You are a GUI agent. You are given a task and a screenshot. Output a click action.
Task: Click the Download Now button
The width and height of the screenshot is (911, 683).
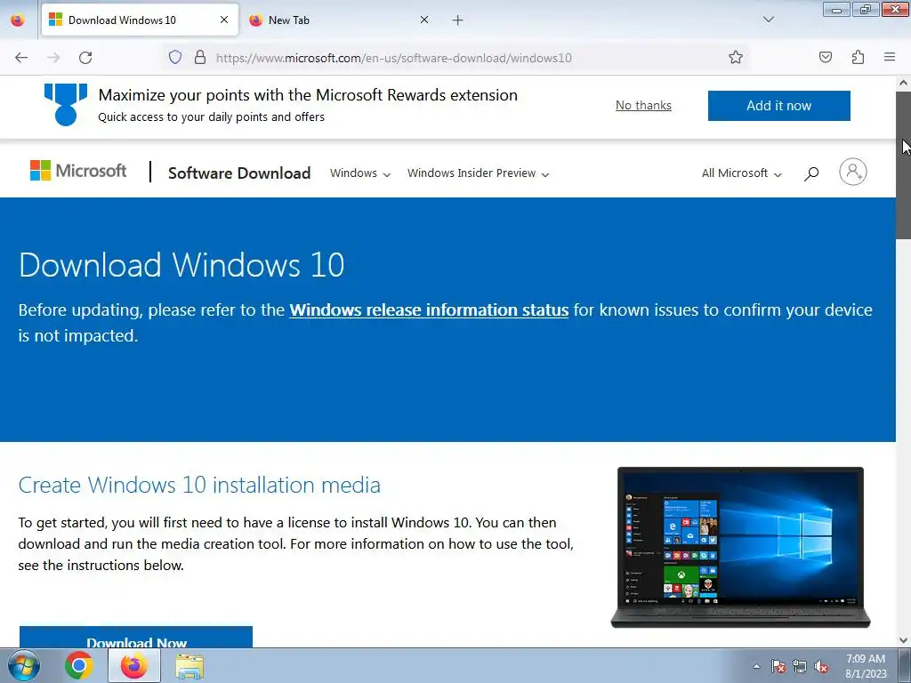click(x=136, y=637)
